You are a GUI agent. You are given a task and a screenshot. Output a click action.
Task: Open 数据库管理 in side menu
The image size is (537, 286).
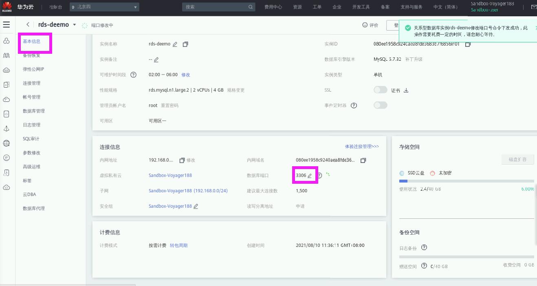point(34,111)
